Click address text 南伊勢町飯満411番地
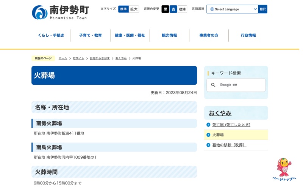Screen dimensions: 303x189 click(65, 133)
